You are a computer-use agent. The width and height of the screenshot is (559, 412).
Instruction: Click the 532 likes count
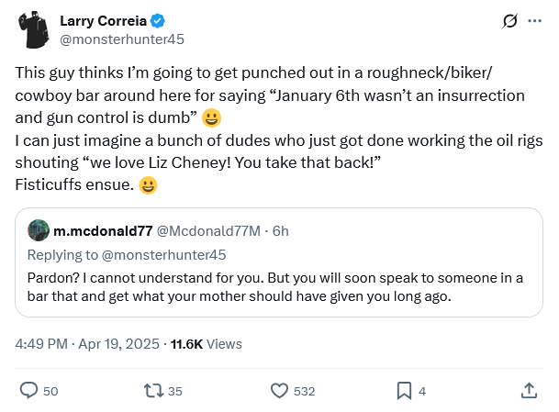[x=304, y=391]
